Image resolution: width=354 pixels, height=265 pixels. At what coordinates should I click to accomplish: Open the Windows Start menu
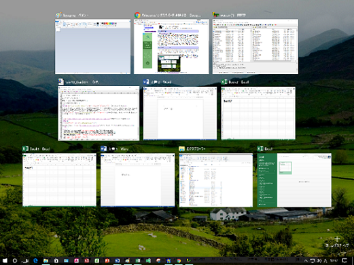tap(5, 261)
